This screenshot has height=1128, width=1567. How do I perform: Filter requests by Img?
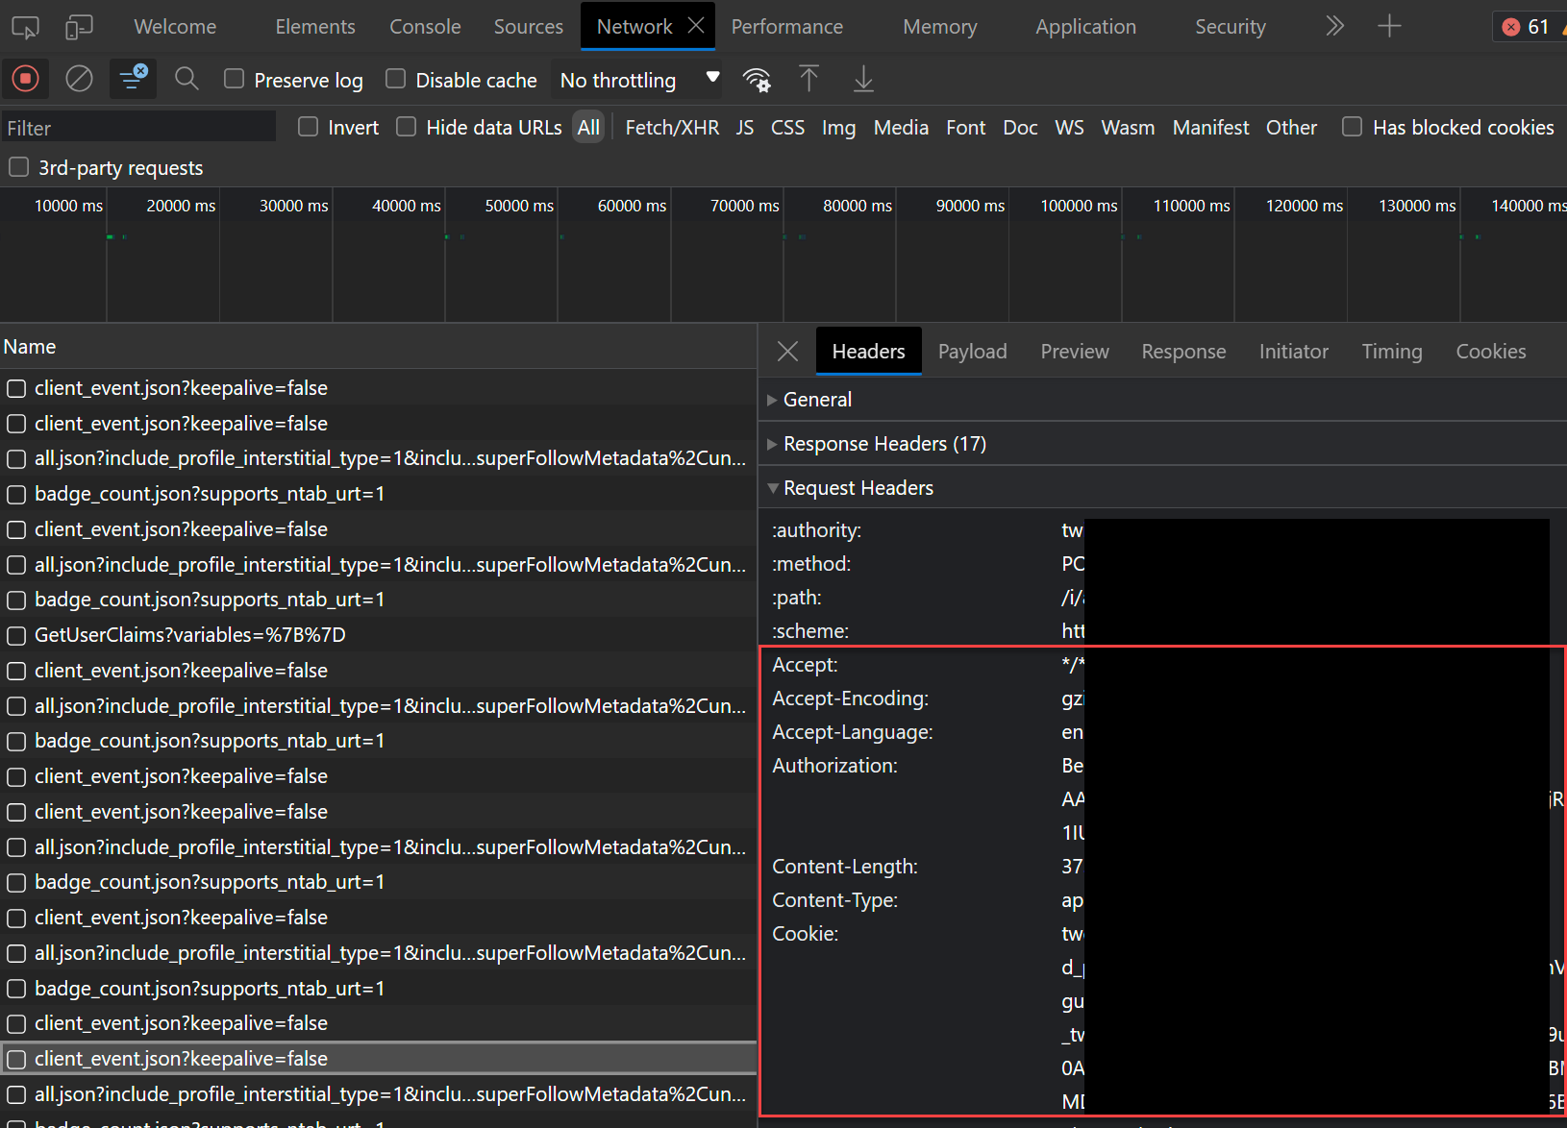coord(838,127)
